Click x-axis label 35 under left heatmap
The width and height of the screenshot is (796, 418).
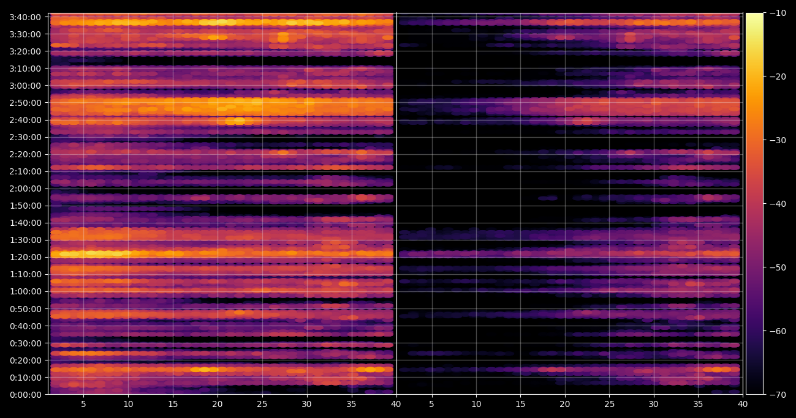(x=352, y=404)
